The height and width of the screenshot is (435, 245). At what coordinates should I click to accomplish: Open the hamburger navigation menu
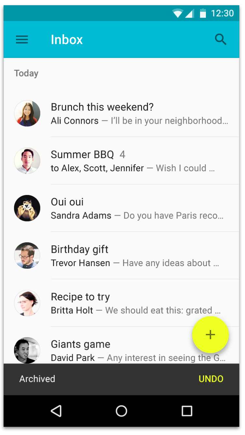tap(22, 40)
